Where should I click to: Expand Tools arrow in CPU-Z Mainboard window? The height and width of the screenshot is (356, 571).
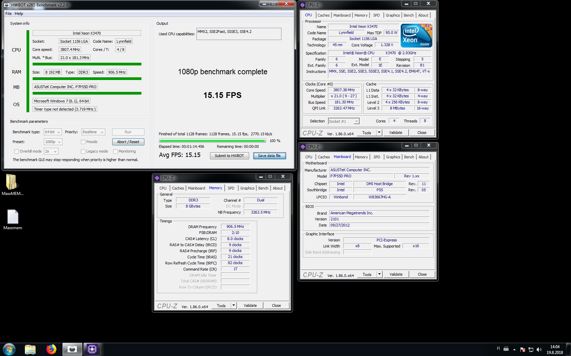(x=380, y=274)
